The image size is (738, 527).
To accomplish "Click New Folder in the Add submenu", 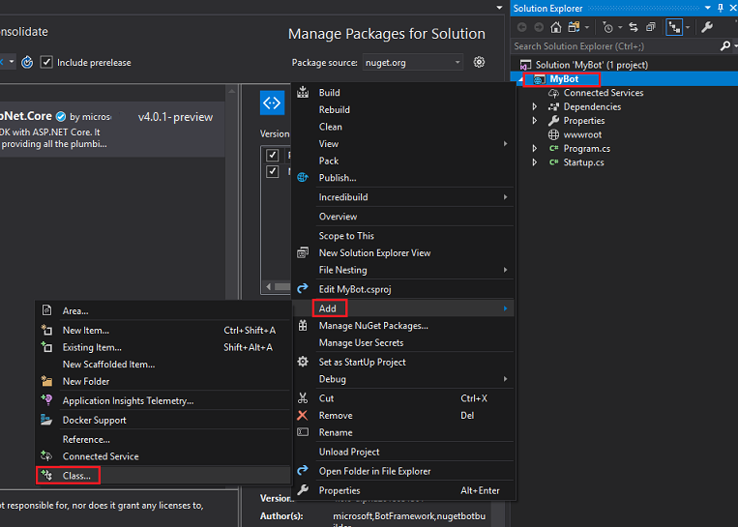I will coord(86,381).
